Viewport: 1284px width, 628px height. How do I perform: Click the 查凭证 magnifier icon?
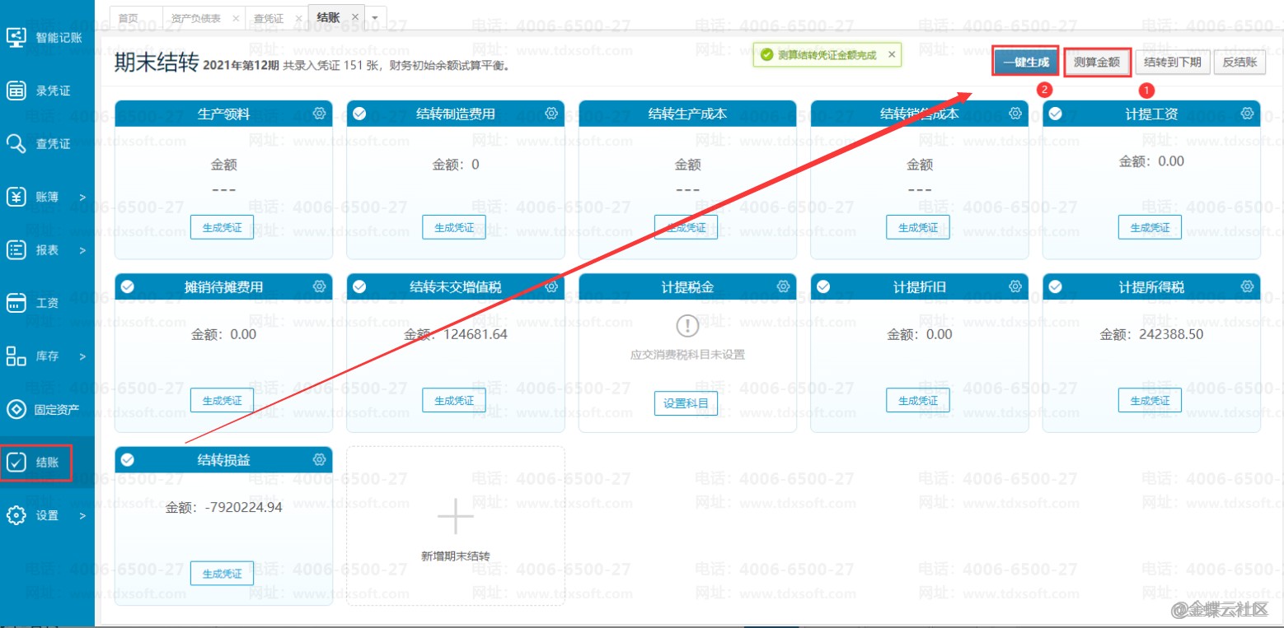click(x=16, y=144)
